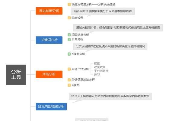169x121 pixels.
Task: Select the blue 站点内部链接分析 node
Action: click(x=51, y=106)
